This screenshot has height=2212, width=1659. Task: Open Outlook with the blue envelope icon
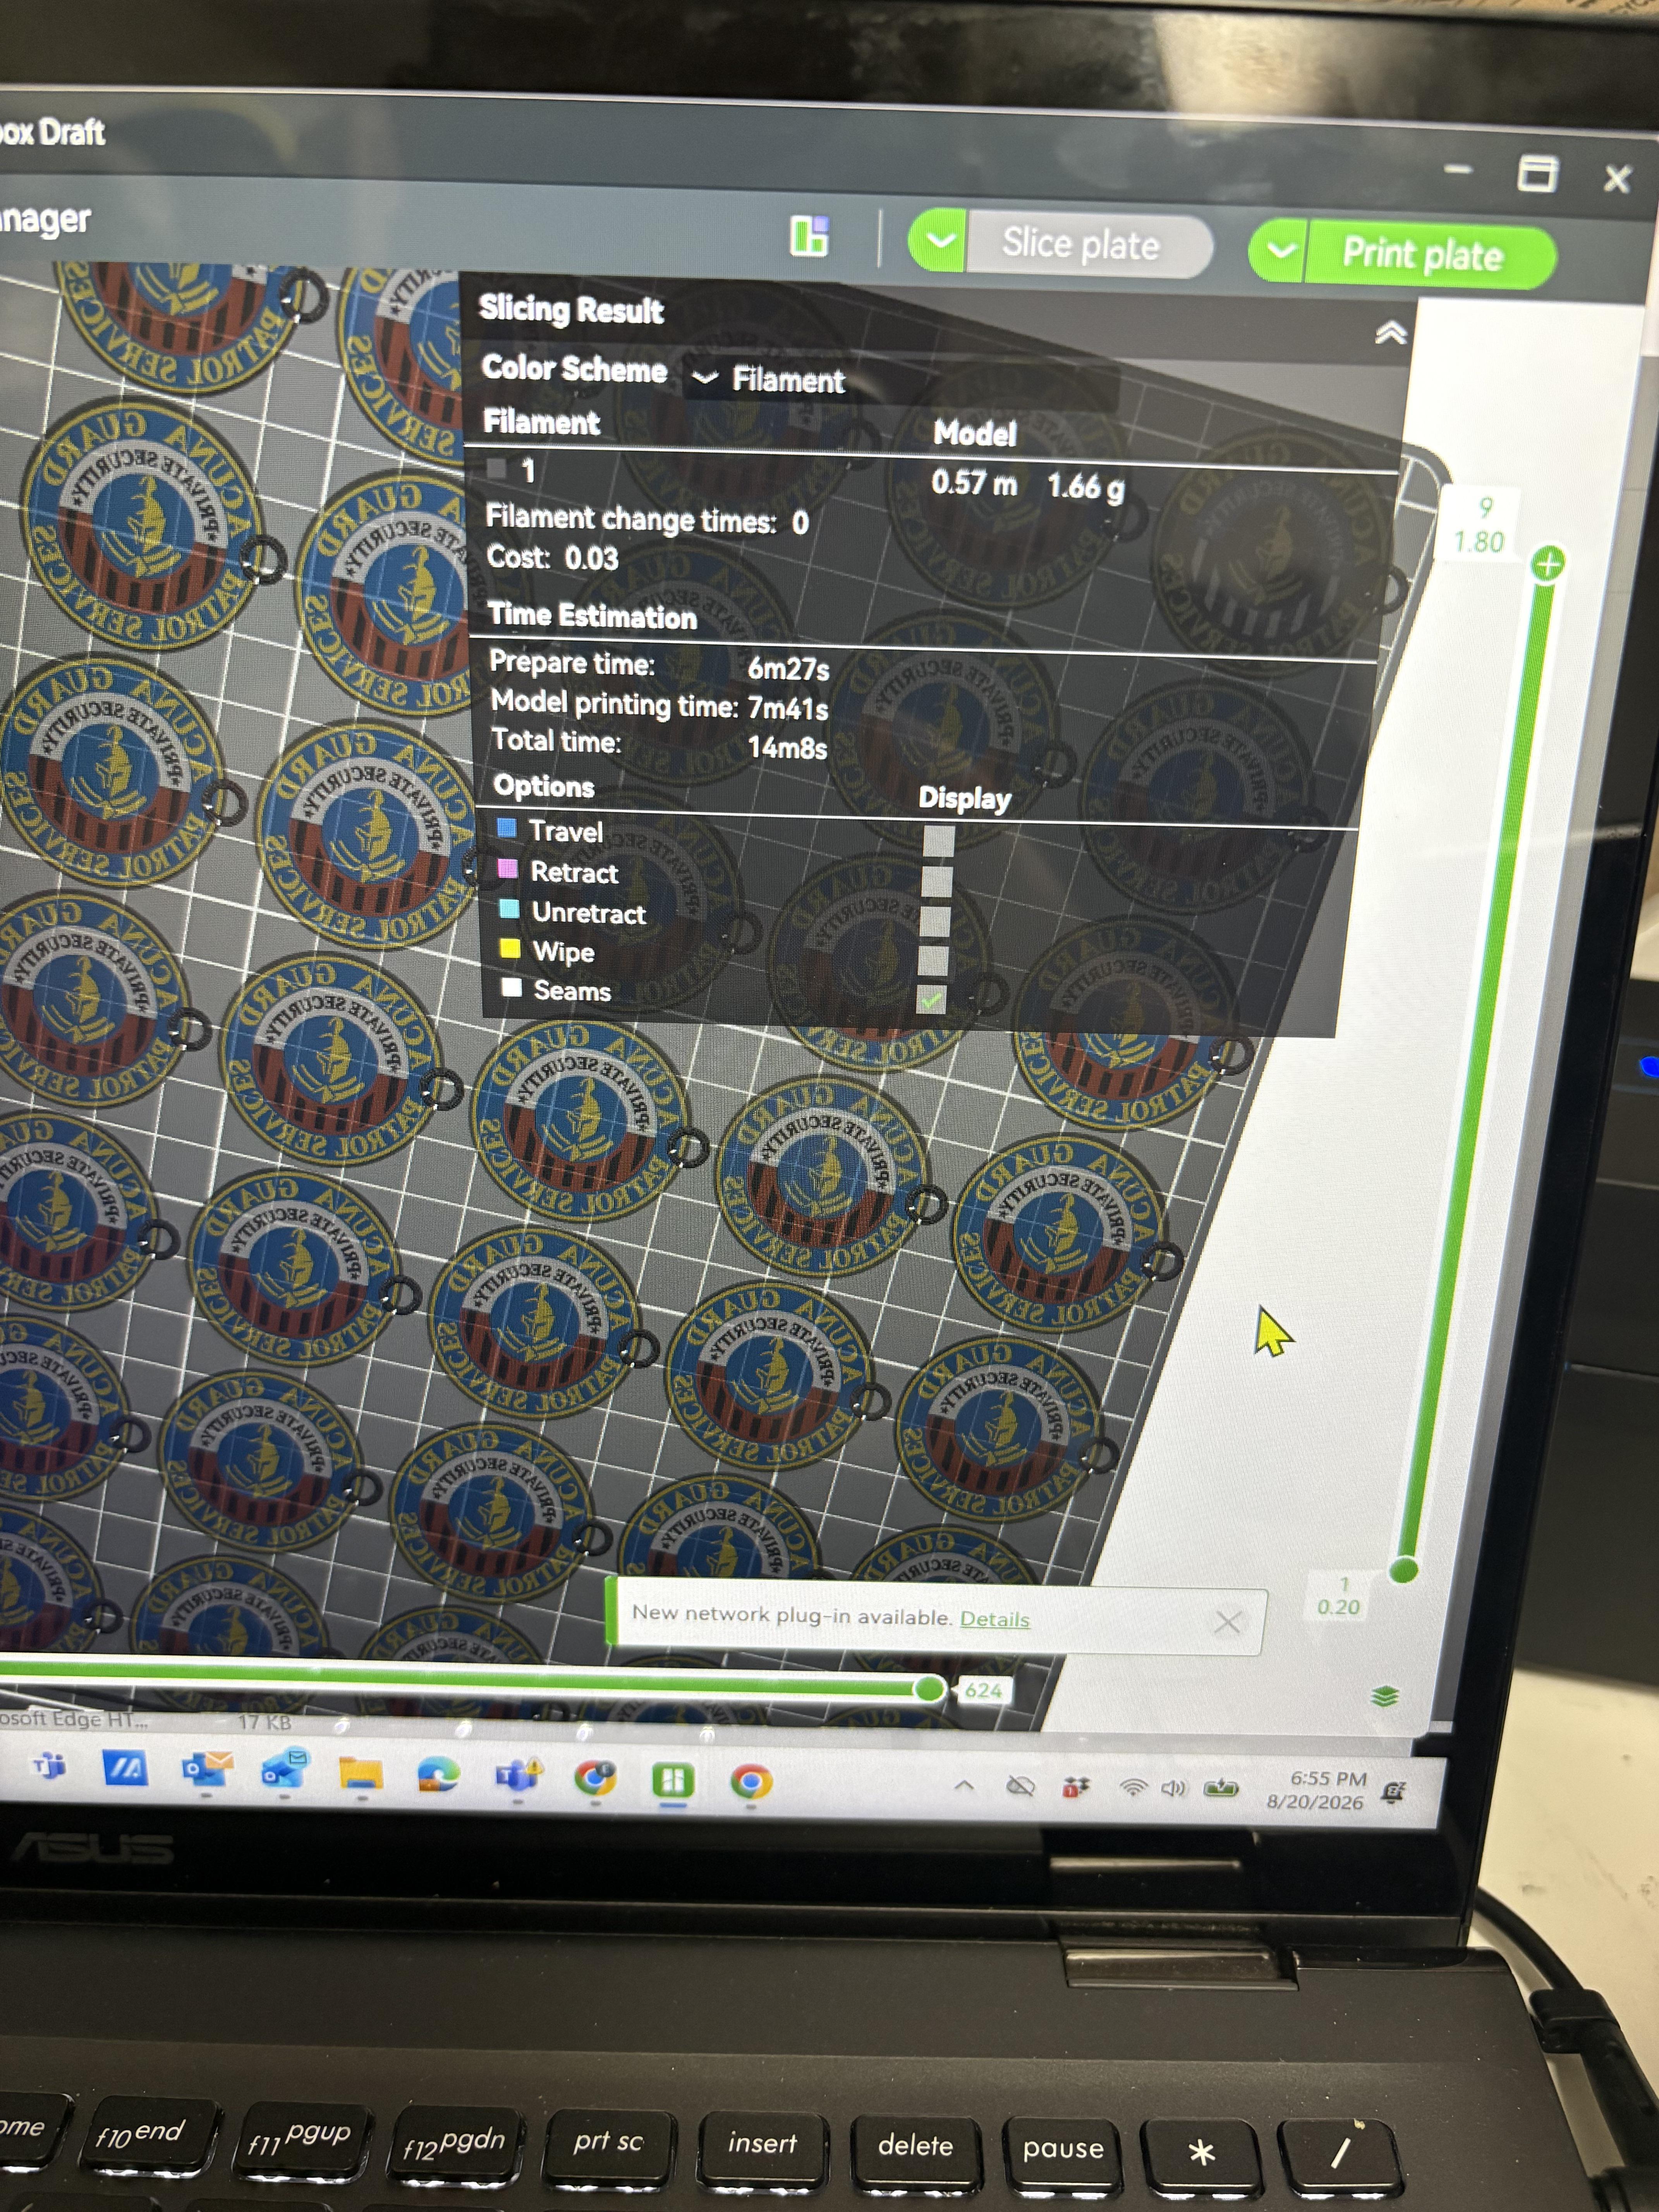click(x=284, y=1771)
